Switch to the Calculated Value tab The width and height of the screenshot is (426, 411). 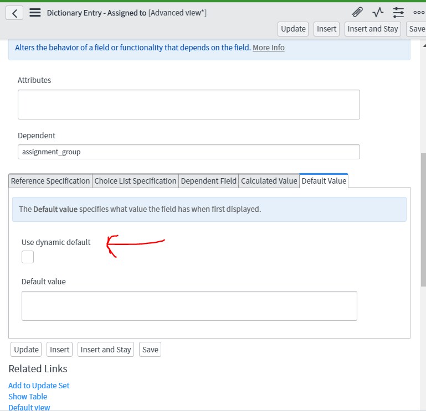(269, 181)
